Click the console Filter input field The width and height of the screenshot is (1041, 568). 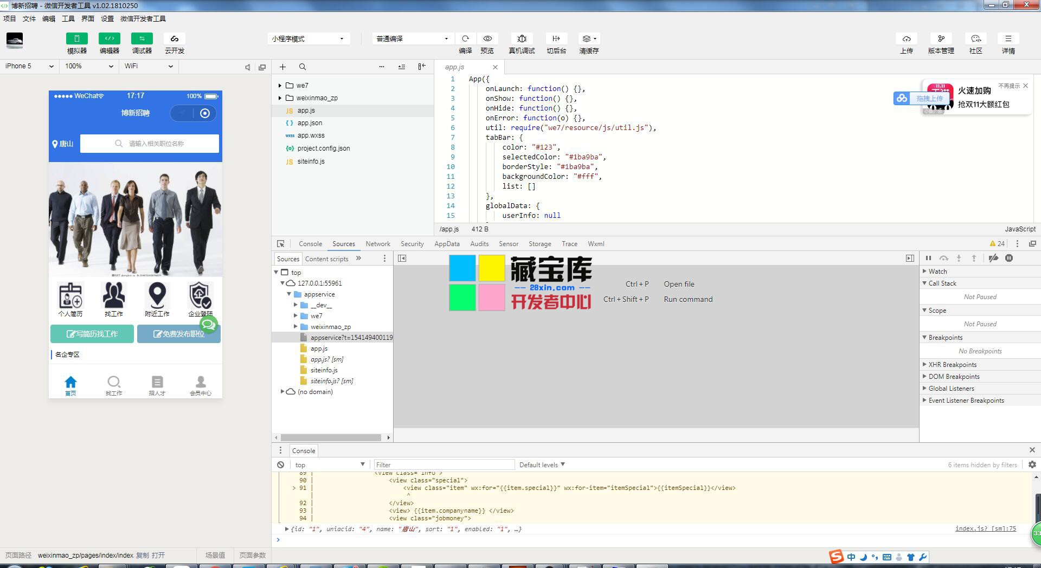pos(444,464)
